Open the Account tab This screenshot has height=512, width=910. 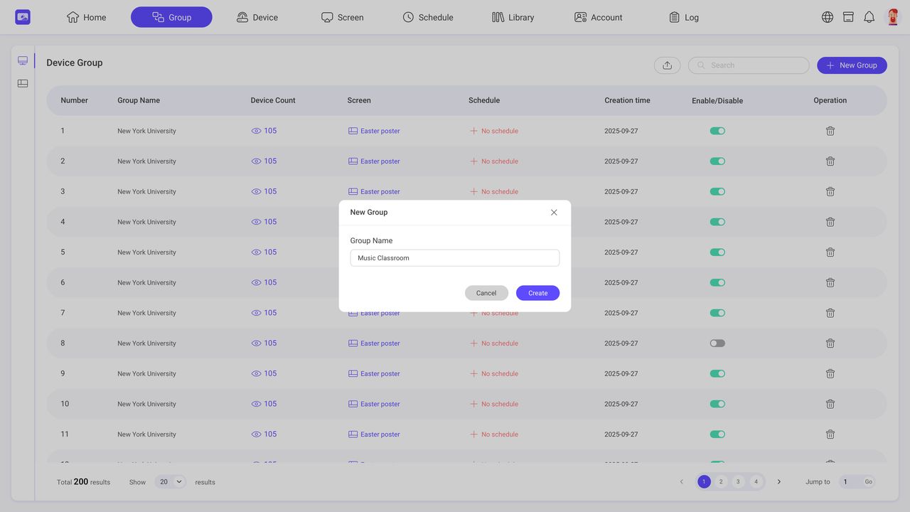[598, 17]
